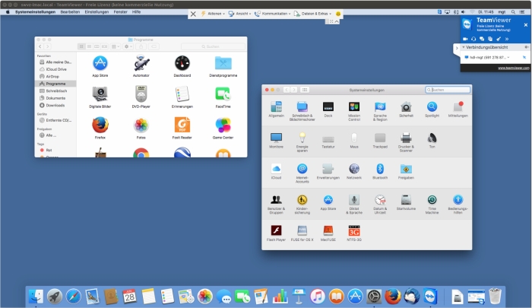The height and width of the screenshot is (308, 532).
Task: Open Mission Control preferences pane
Action: tap(354, 111)
